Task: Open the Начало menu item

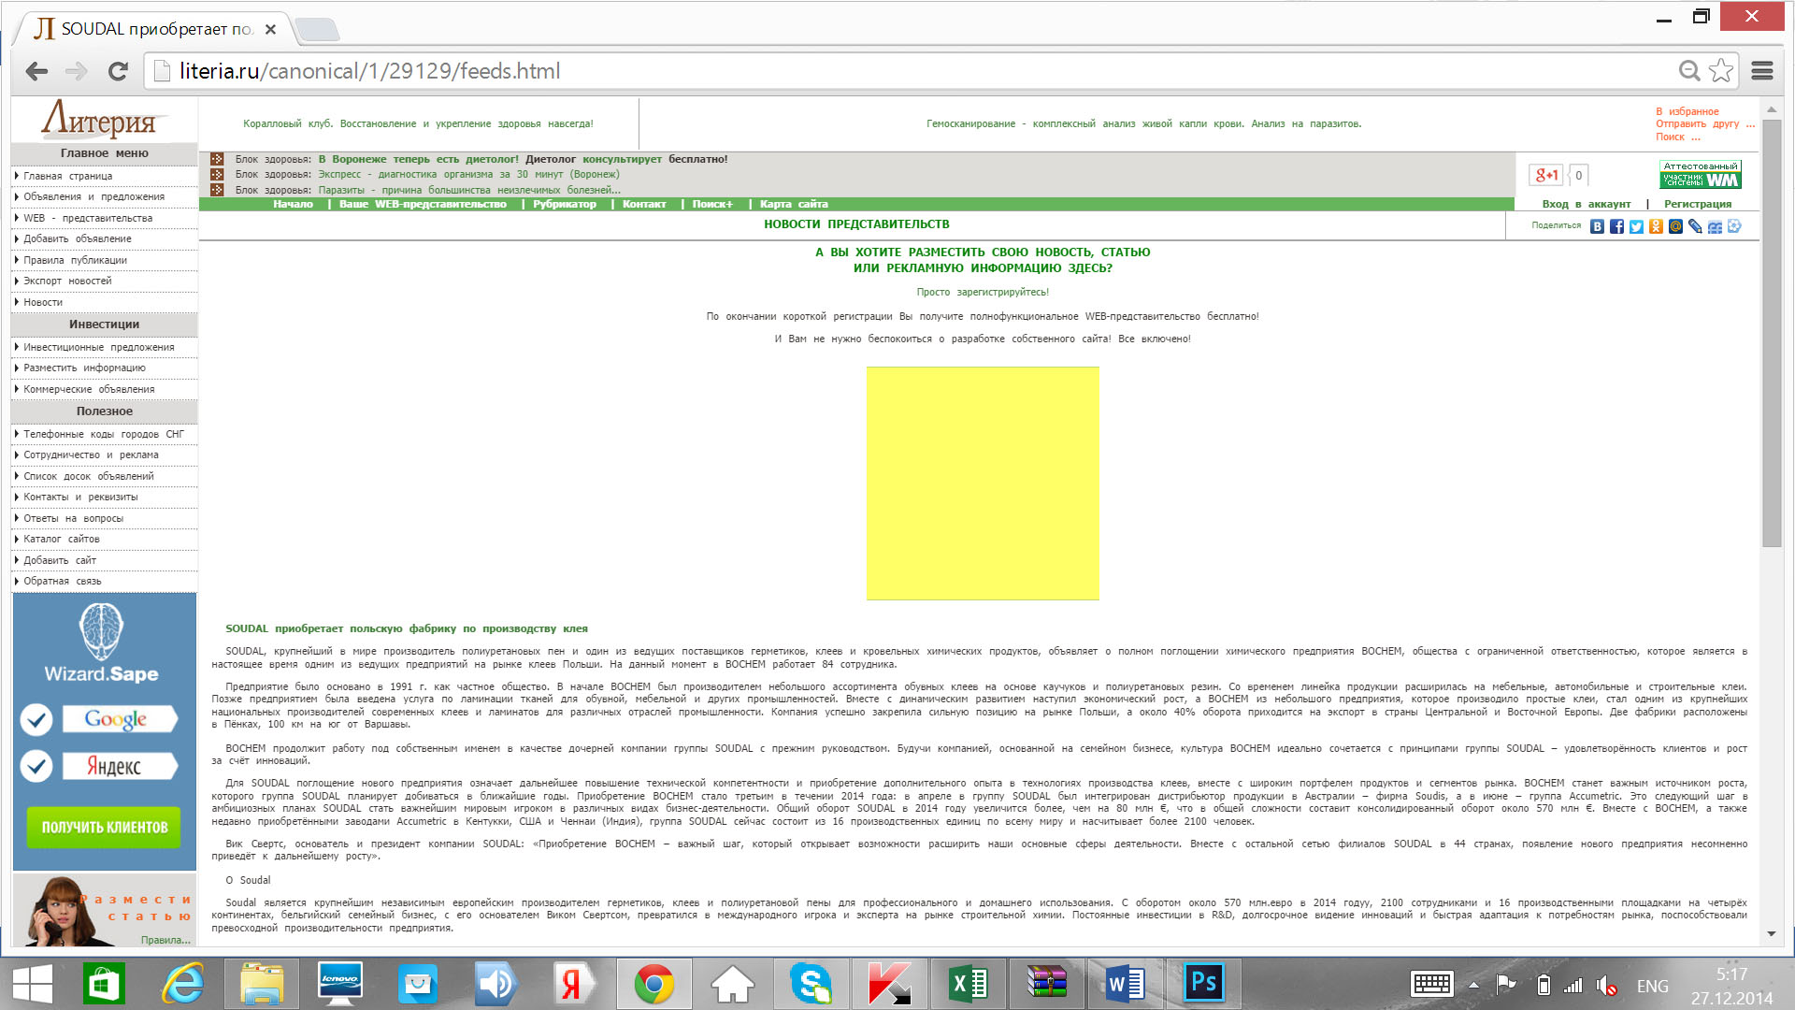Action: pos(293,204)
